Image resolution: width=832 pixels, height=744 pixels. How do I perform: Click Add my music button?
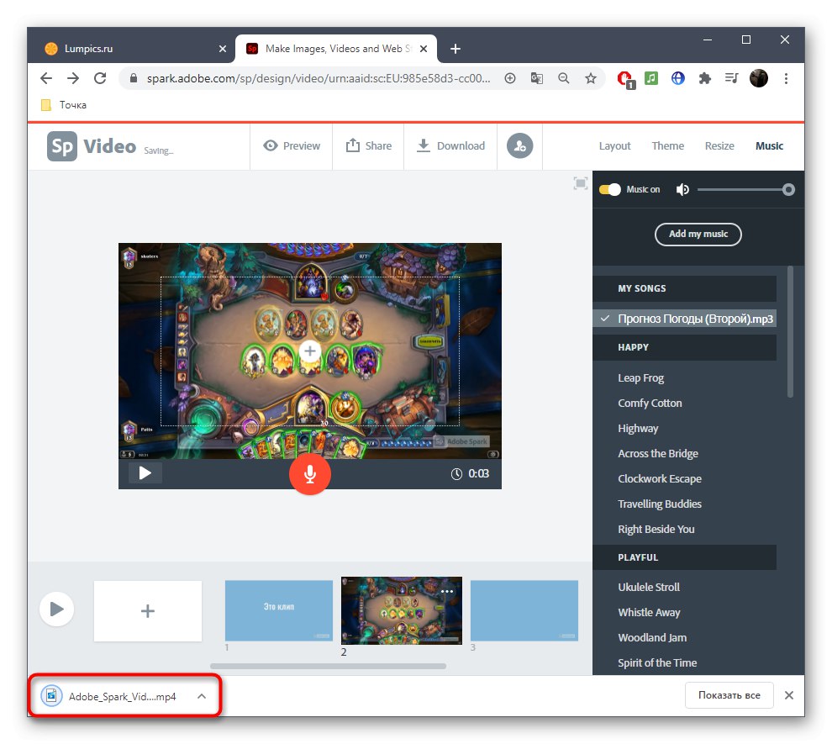[x=698, y=234]
